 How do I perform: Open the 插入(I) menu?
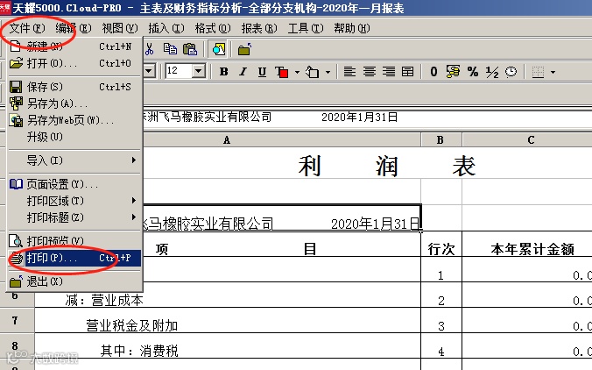166,28
